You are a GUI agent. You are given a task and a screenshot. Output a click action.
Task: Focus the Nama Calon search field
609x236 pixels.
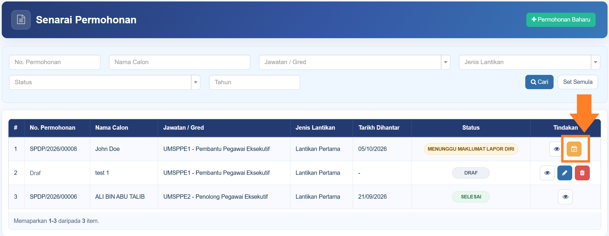(179, 62)
